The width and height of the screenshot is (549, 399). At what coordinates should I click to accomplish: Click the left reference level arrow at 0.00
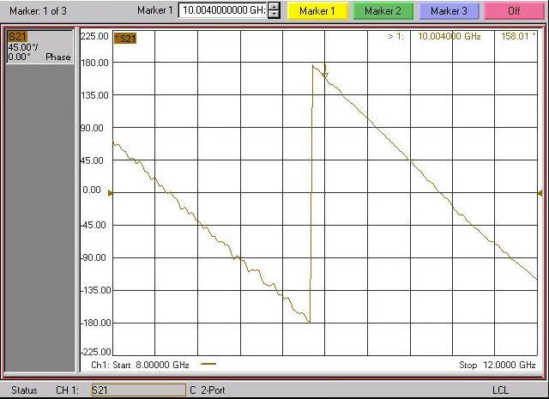(110, 193)
